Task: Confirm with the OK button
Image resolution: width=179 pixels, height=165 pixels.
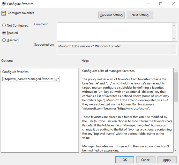Action: pyautogui.click(x=124, y=160)
